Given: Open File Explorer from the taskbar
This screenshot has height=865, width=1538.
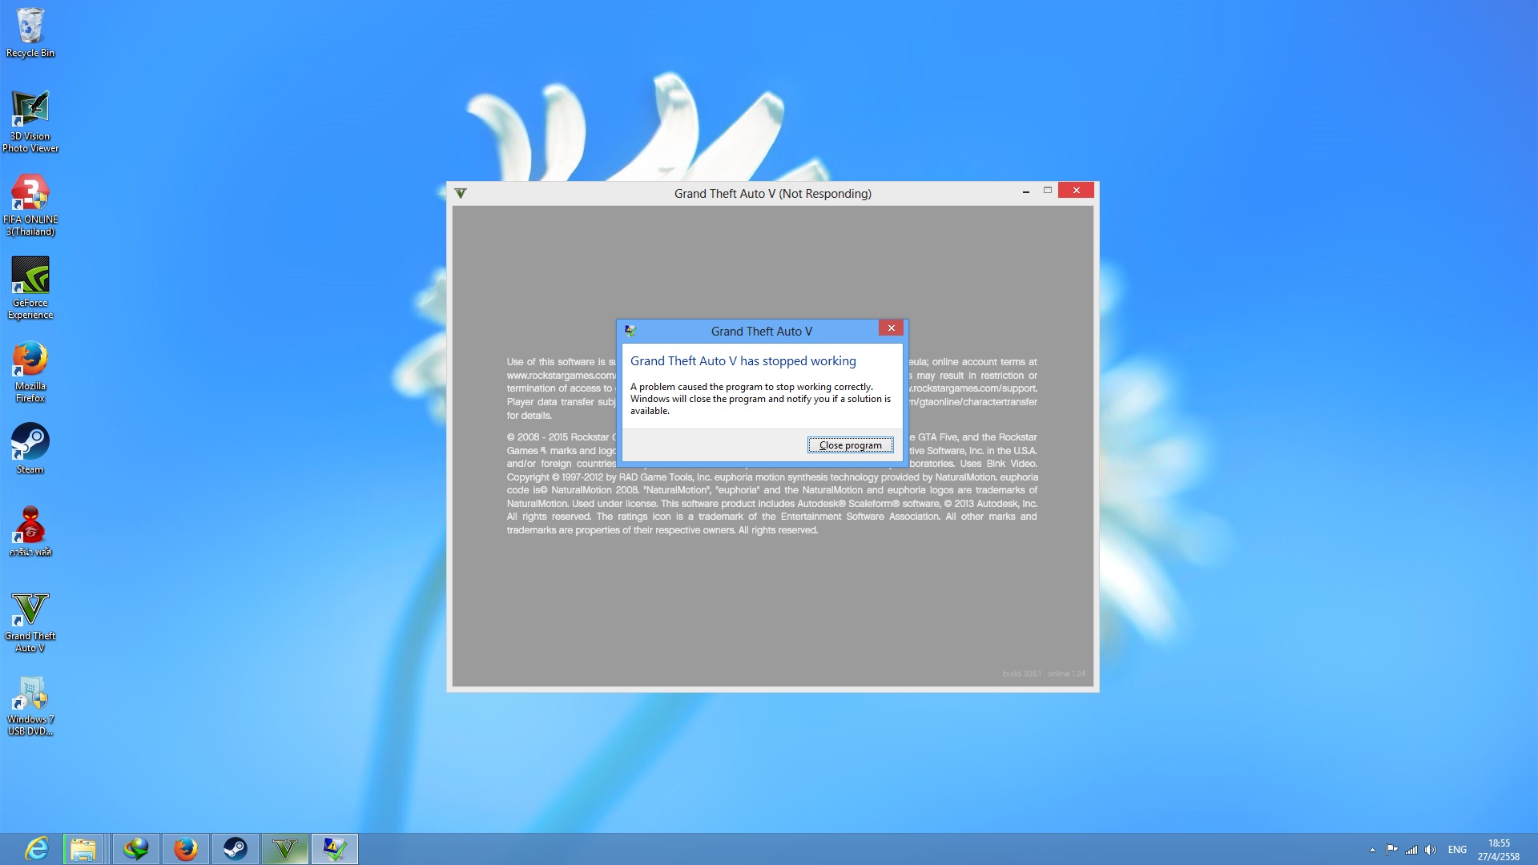Looking at the screenshot, I should tap(83, 849).
